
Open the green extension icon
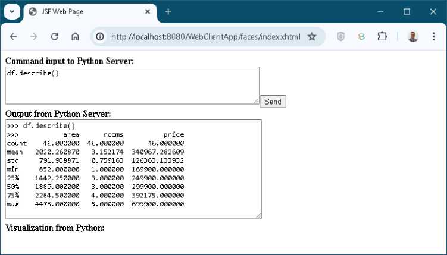pos(361,36)
